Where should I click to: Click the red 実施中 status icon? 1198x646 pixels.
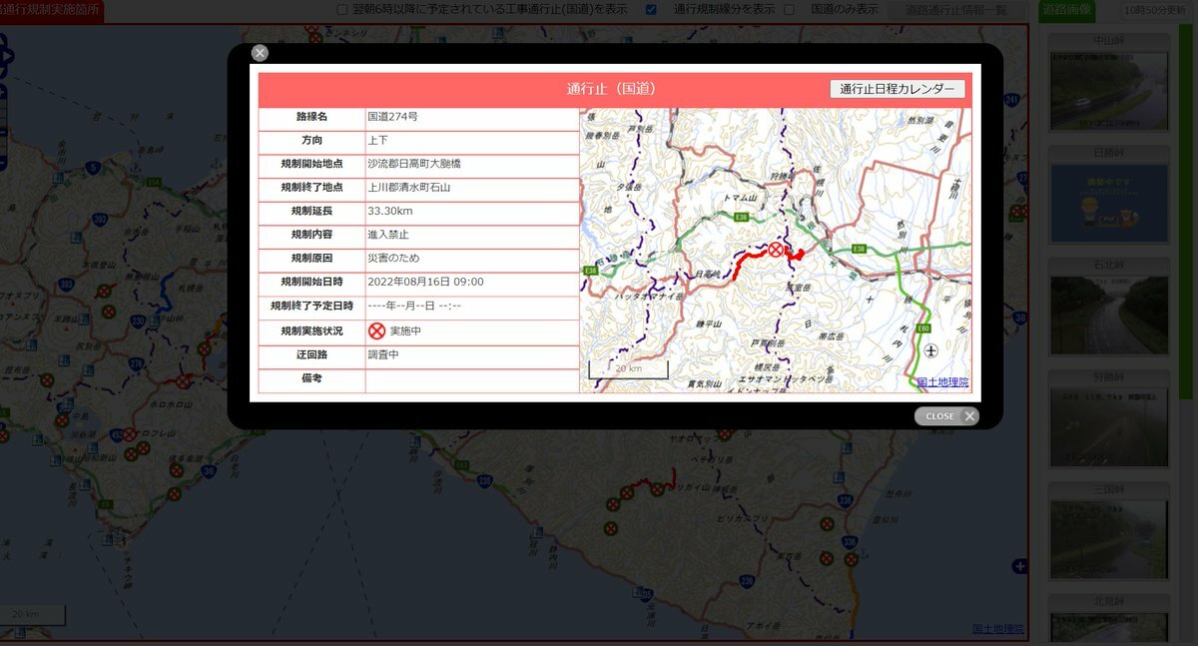coord(376,331)
